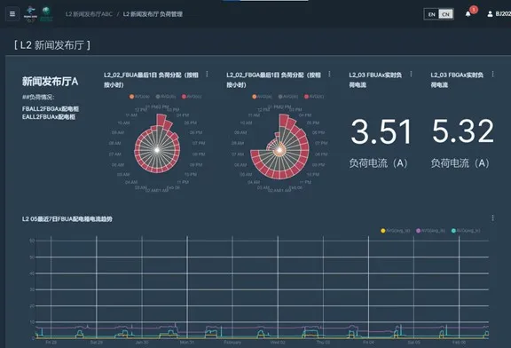Click the 新闻发布厅A heading
511x348 pixels.
[x=51, y=81]
